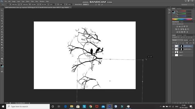Viewport: 195px width, 109px height.
Task: Select the Gradient tool
Action: (x=2, y=40)
